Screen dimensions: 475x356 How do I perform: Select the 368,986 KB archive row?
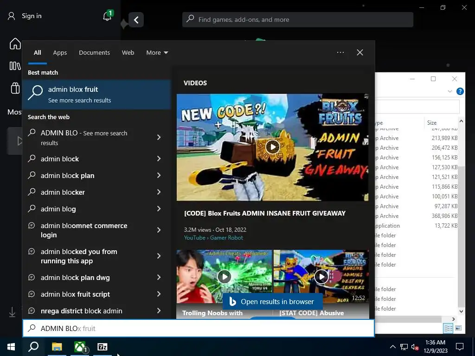(x=417, y=216)
